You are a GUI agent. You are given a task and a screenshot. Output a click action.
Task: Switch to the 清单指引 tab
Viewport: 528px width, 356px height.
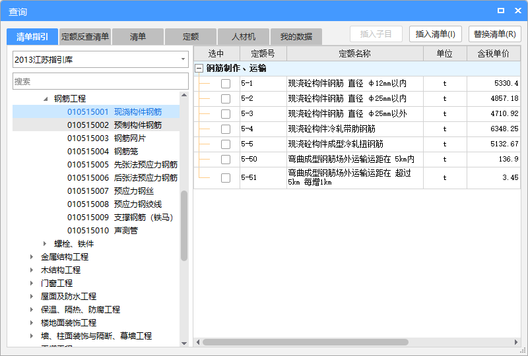click(32, 37)
